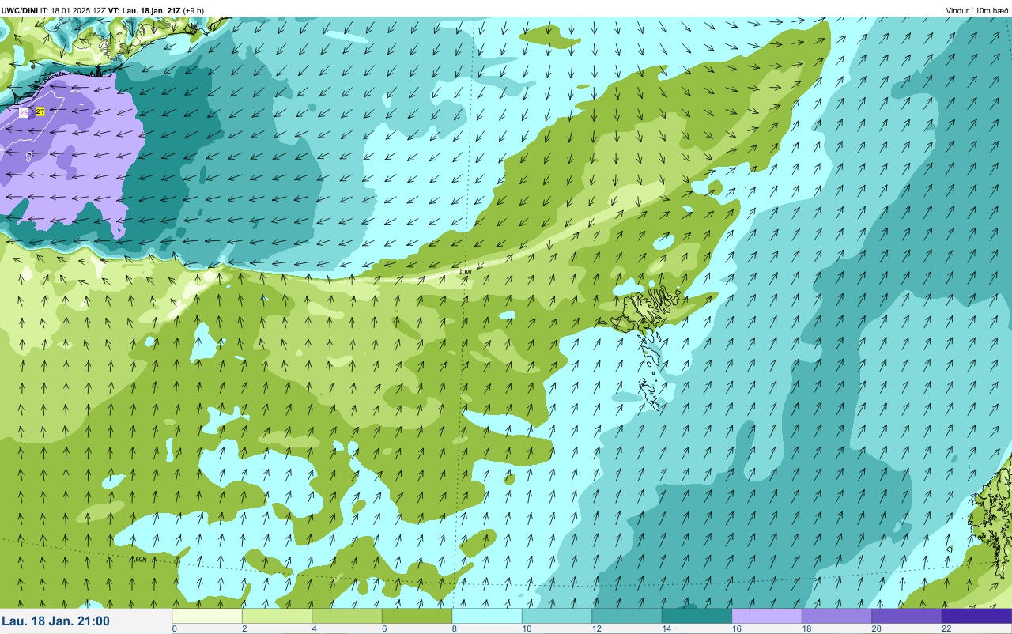Click the 4–6 wind speed legend swatch

[347, 616]
